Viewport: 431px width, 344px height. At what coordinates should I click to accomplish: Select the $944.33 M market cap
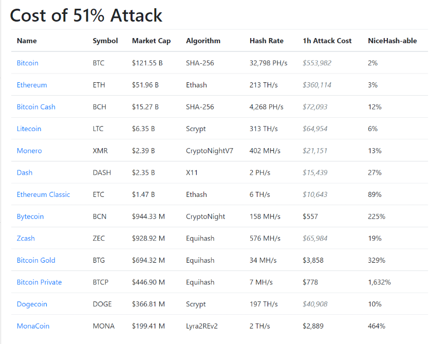point(148,216)
